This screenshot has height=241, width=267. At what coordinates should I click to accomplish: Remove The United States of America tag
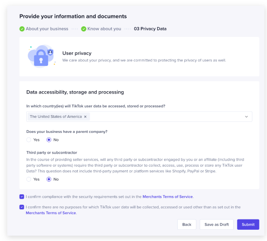point(85,117)
